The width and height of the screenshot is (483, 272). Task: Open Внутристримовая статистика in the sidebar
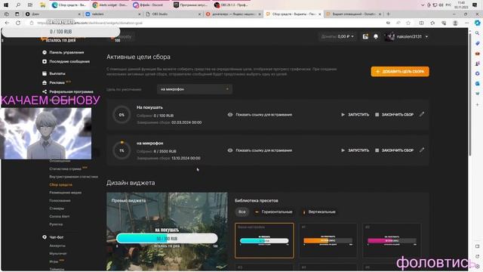pyautogui.click(x=73, y=177)
